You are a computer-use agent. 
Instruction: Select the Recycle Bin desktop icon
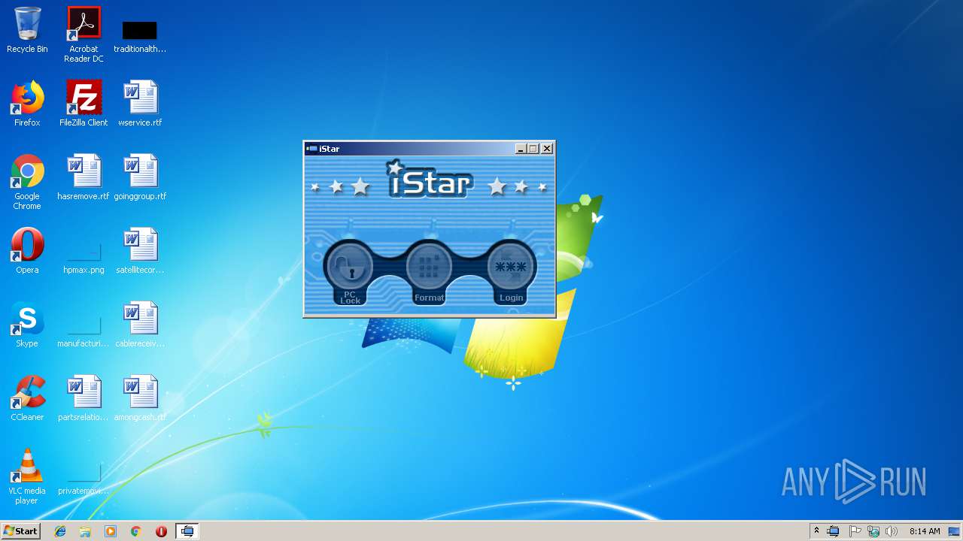pyautogui.click(x=27, y=30)
